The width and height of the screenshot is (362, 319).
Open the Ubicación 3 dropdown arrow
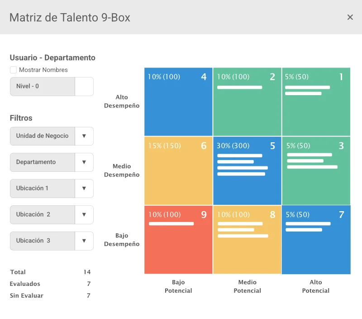tap(84, 241)
